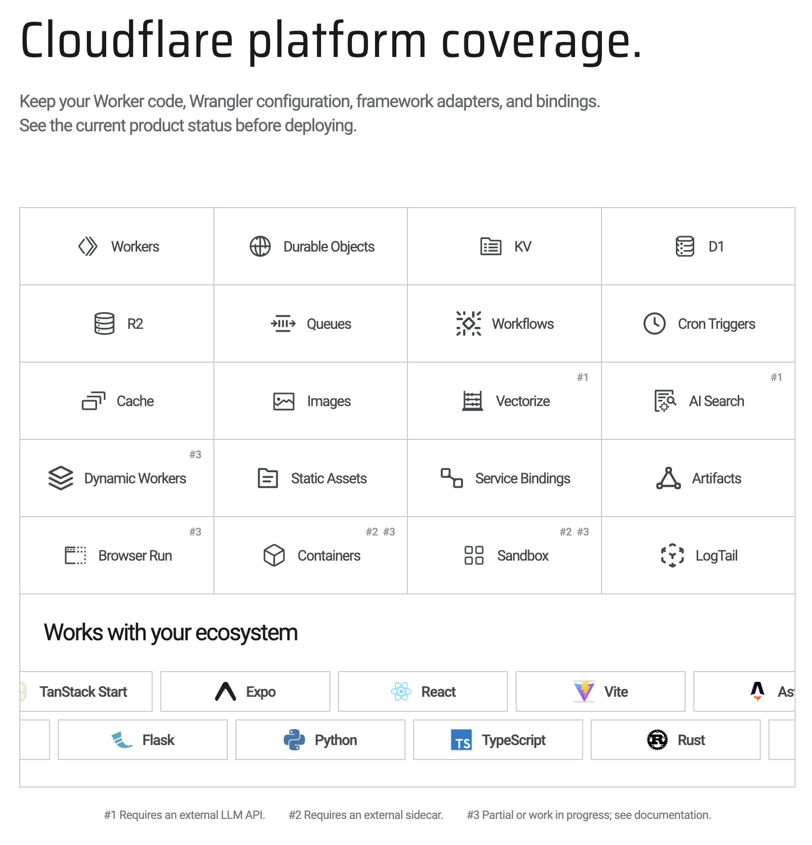Viewport: 812px width, 845px height.
Task: Click the Static Assets file icon
Action: pos(267,478)
